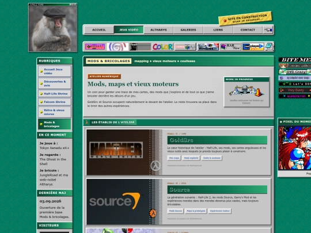Click the Nintendo 64 badge
Screen dimensions: 311x233
185,47
